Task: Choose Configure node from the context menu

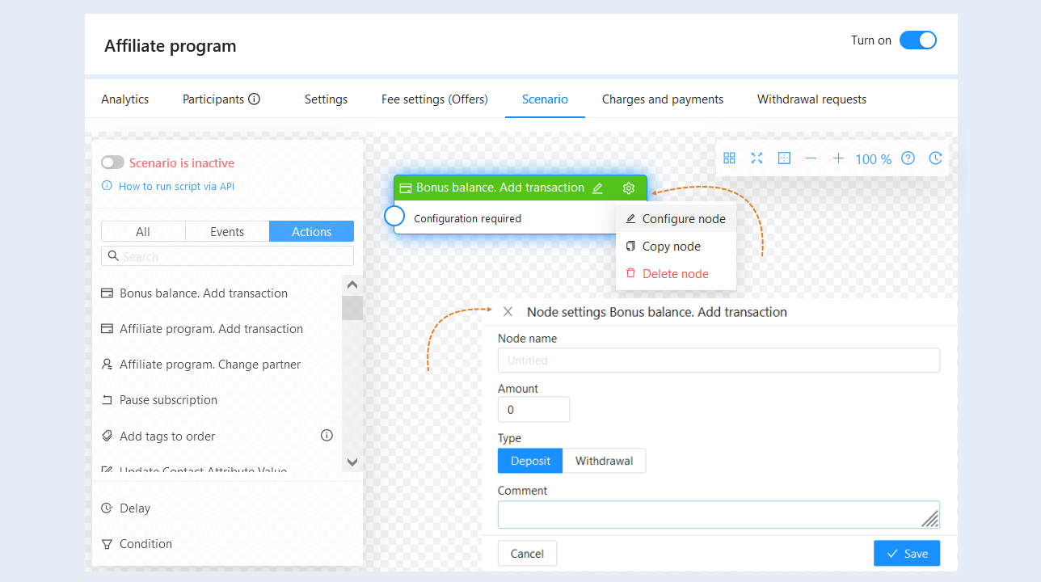Action: pos(676,219)
